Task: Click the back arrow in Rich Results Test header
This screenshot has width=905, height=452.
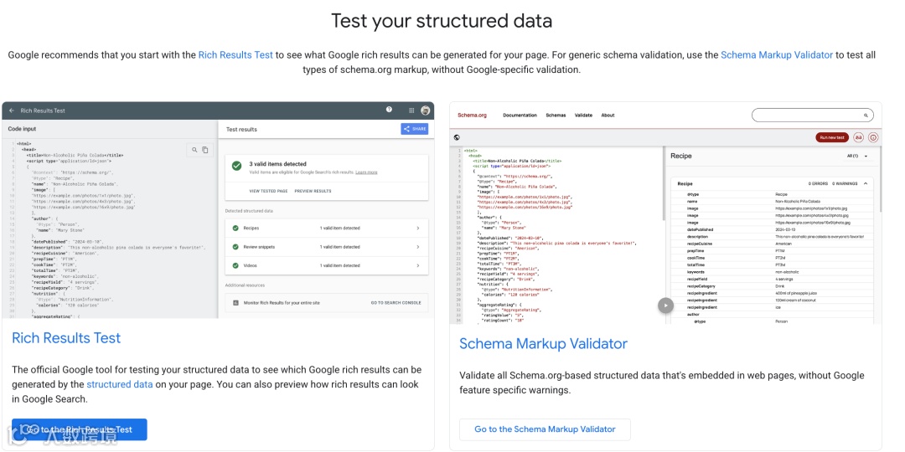Action: [12, 110]
